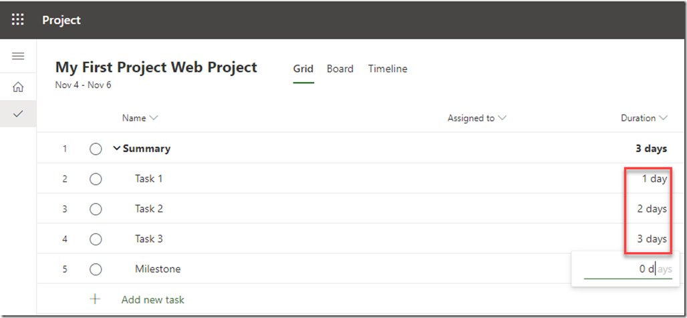Open the checkmark projects icon in sidebar
Screen dimensions: 687x318
pos(18,114)
